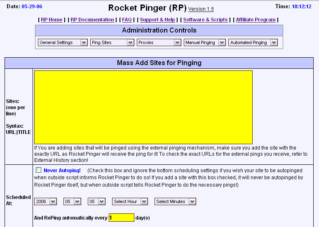Click inside the yellow Sites text area
The width and height of the screenshot is (319, 227).
tap(143, 107)
